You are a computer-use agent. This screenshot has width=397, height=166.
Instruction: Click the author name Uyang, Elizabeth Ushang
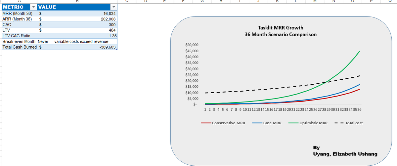click(x=345, y=154)
